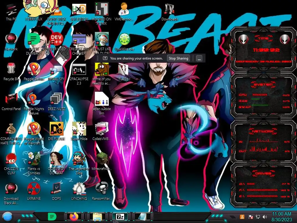
Task: Open the VM0Technic... desktop icon
Action: pyautogui.click(x=124, y=11)
